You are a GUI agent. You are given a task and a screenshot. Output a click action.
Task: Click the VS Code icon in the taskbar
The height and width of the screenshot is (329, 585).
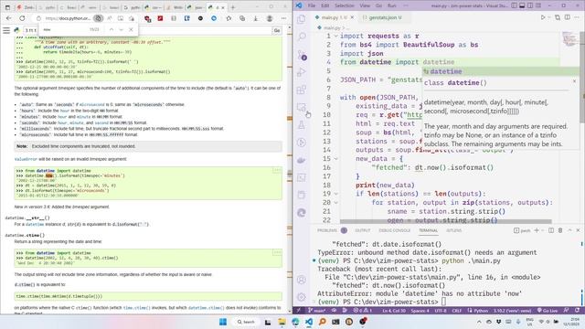[x=309, y=322]
